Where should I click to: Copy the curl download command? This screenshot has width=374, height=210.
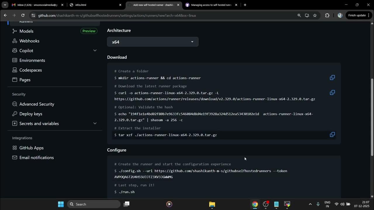pyautogui.click(x=332, y=92)
